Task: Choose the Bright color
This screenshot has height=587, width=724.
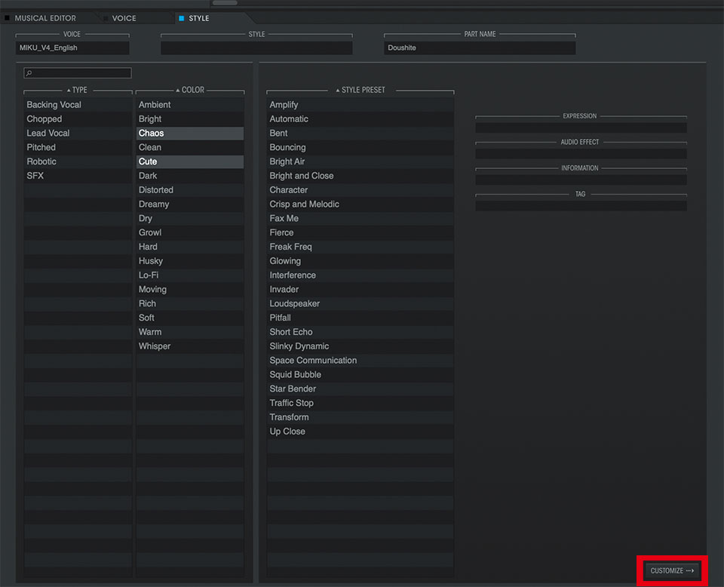Action: (190, 119)
